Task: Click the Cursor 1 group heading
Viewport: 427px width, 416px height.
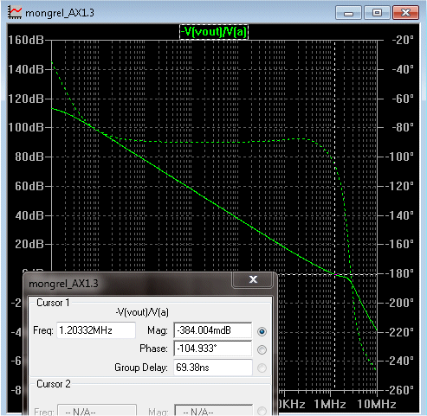Action: point(53,303)
